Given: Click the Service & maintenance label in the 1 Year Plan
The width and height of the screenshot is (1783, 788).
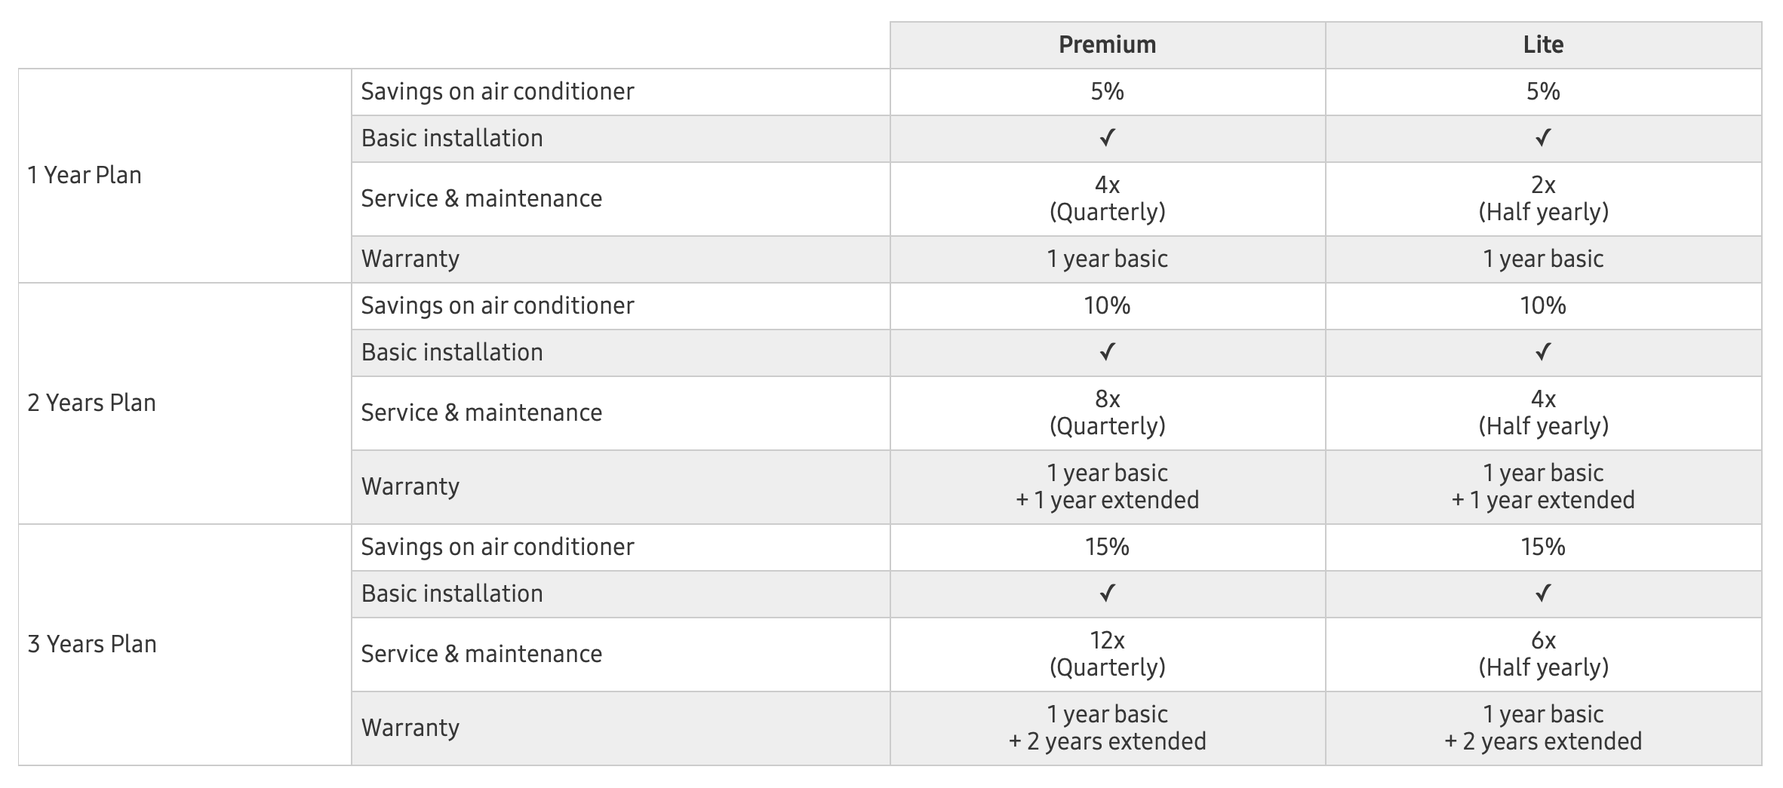Looking at the screenshot, I should [481, 198].
